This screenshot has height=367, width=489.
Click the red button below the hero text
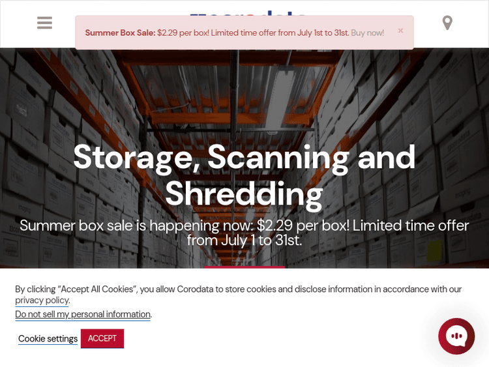tap(244, 267)
